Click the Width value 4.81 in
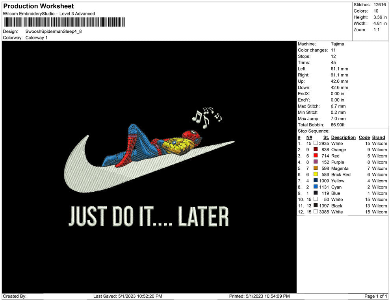Image resolution: width=390 pixels, height=300 pixels. [380, 23]
